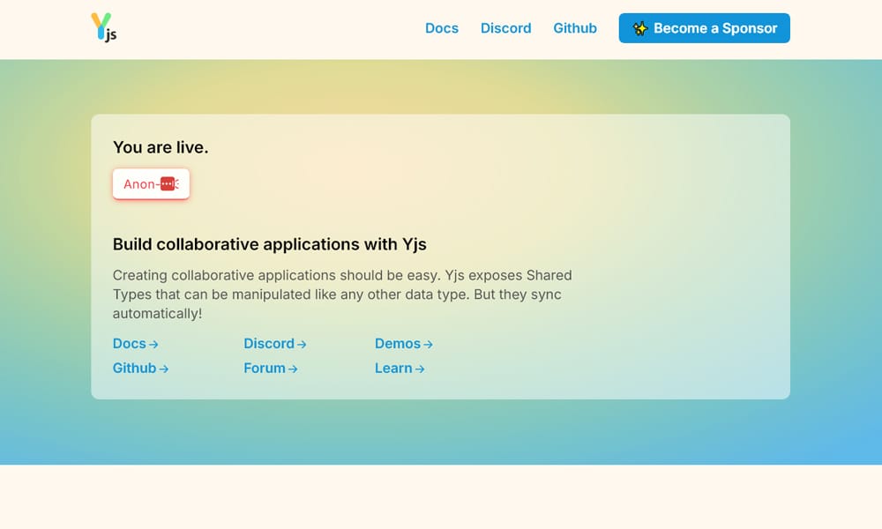Follow the Github arrow link in card
Viewport: 882px width, 529px height.
tap(140, 369)
